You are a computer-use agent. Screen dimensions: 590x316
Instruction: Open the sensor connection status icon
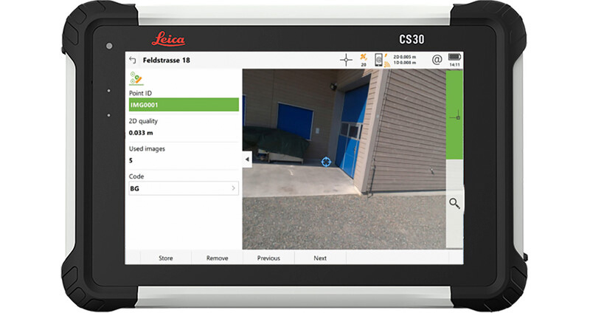pyautogui.click(x=380, y=60)
